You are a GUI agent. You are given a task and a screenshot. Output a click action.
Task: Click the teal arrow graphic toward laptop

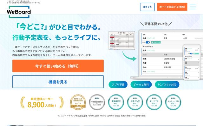[129, 56]
